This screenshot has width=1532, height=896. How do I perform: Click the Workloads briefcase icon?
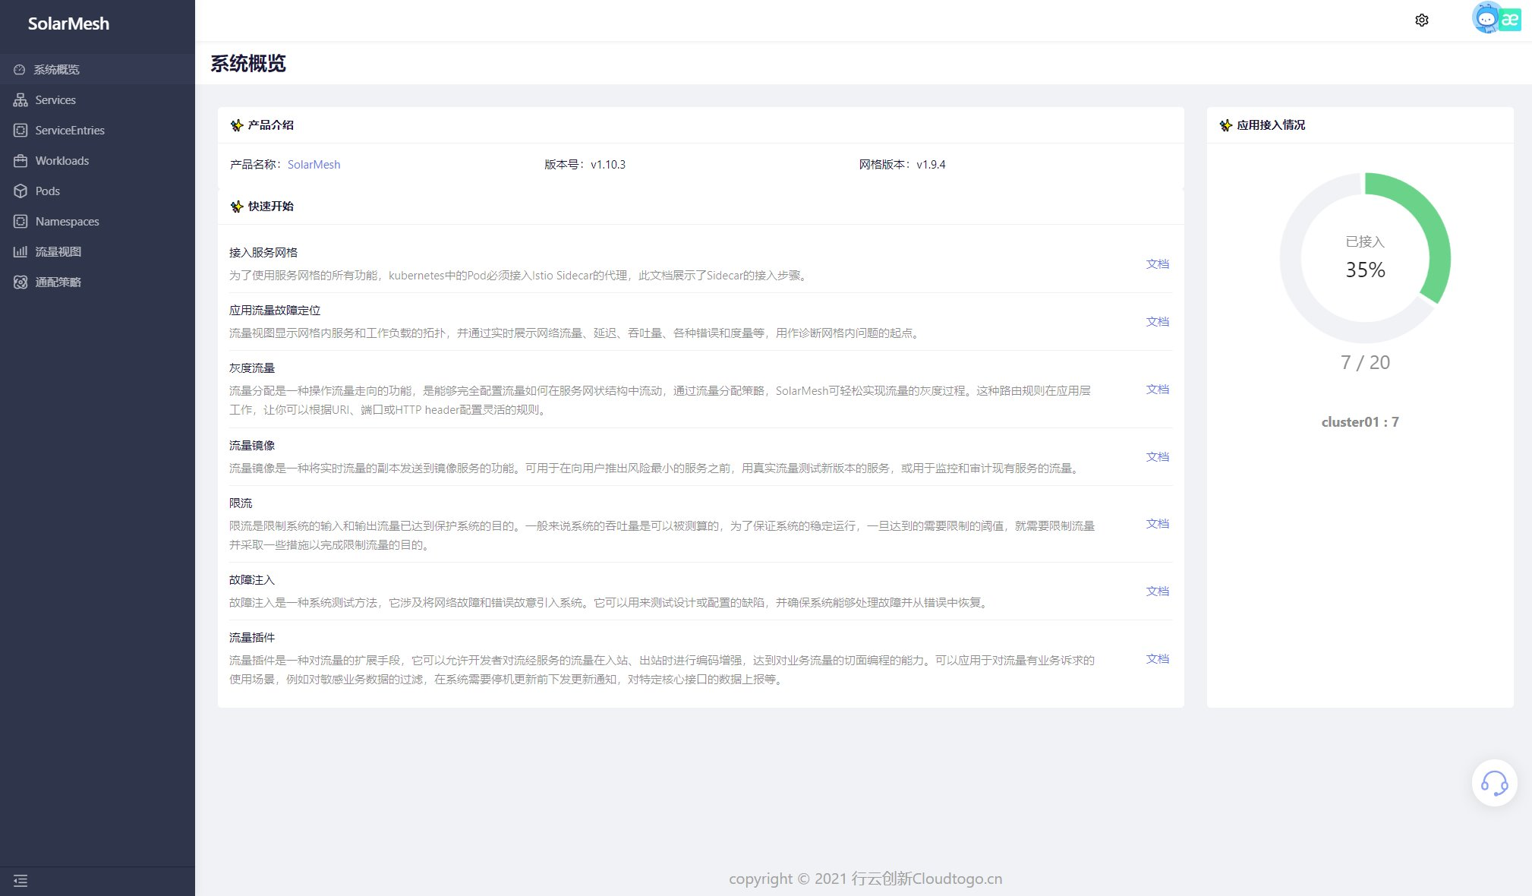click(20, 161)
